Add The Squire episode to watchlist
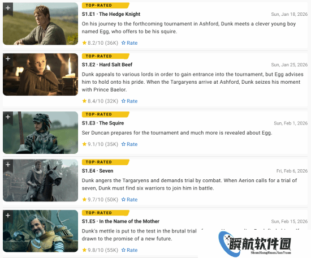Viewport: 311px width, 258px height. pos(8,117)
